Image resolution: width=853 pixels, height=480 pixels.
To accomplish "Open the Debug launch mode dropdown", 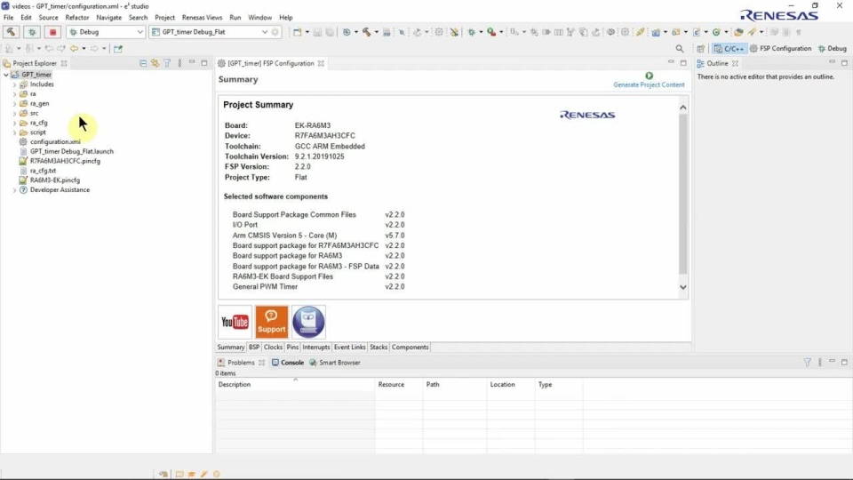I will (x=140, y=32).
